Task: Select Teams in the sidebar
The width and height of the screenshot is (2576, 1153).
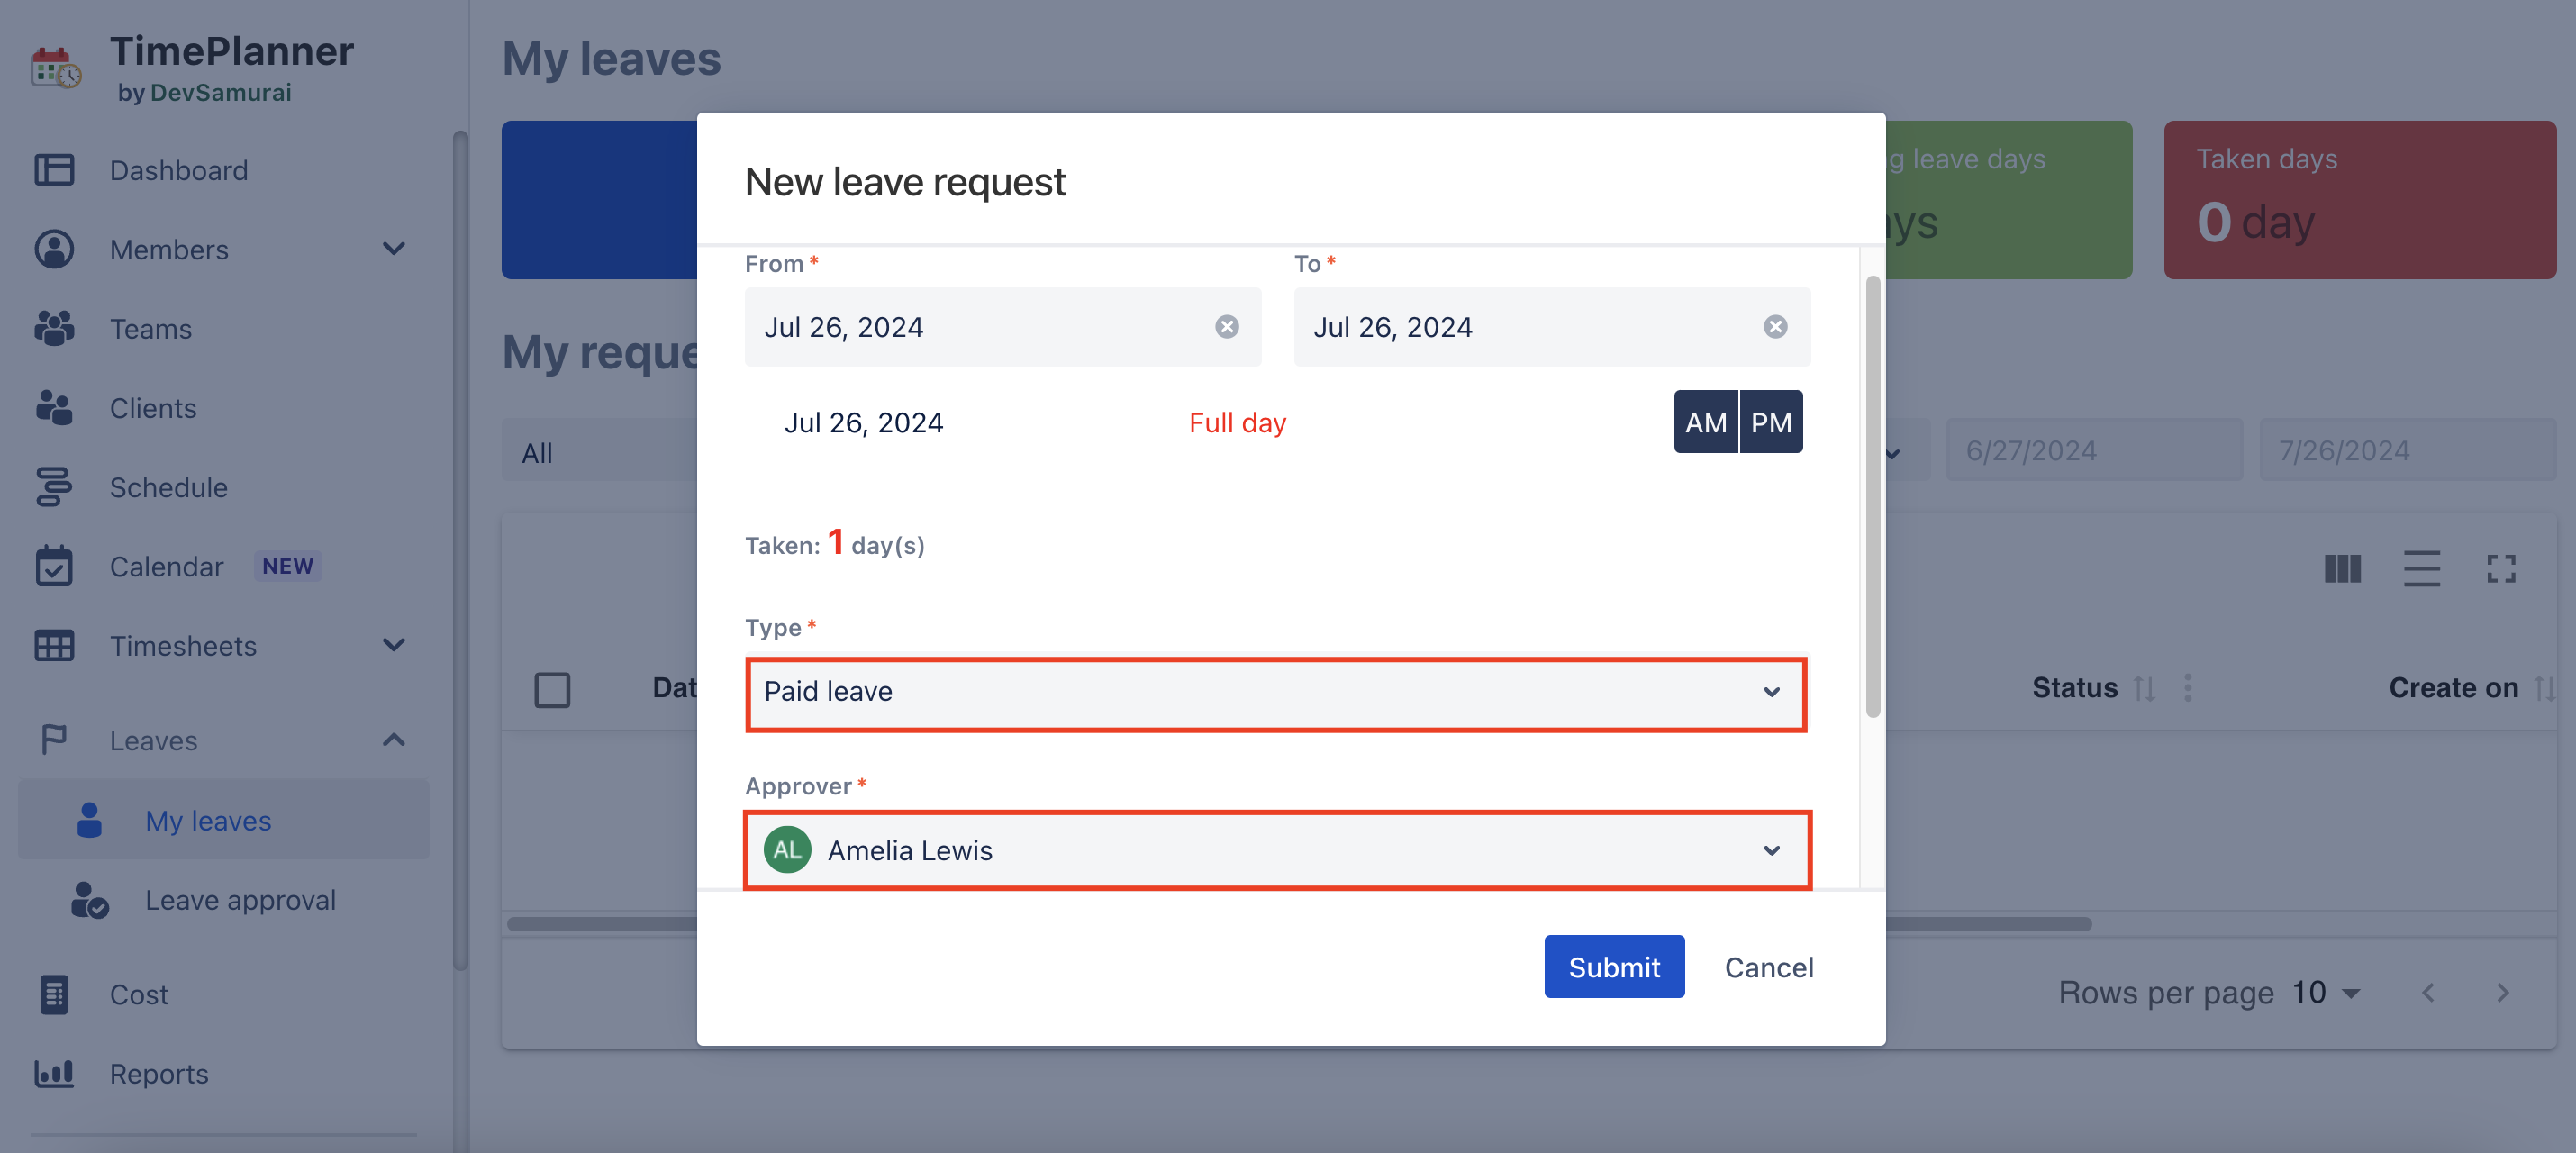Action: click(x=150, y=328)
